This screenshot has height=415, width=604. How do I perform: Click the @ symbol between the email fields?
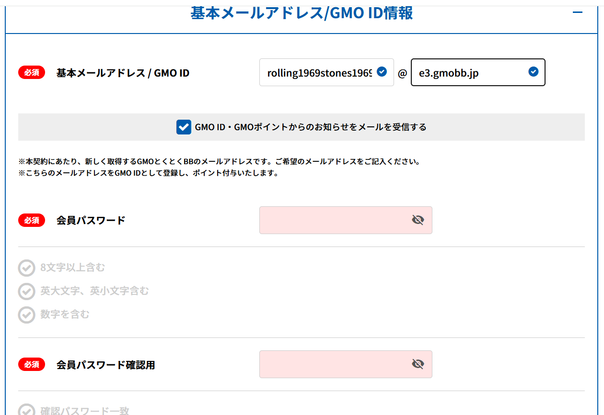(x=402, y=73)
